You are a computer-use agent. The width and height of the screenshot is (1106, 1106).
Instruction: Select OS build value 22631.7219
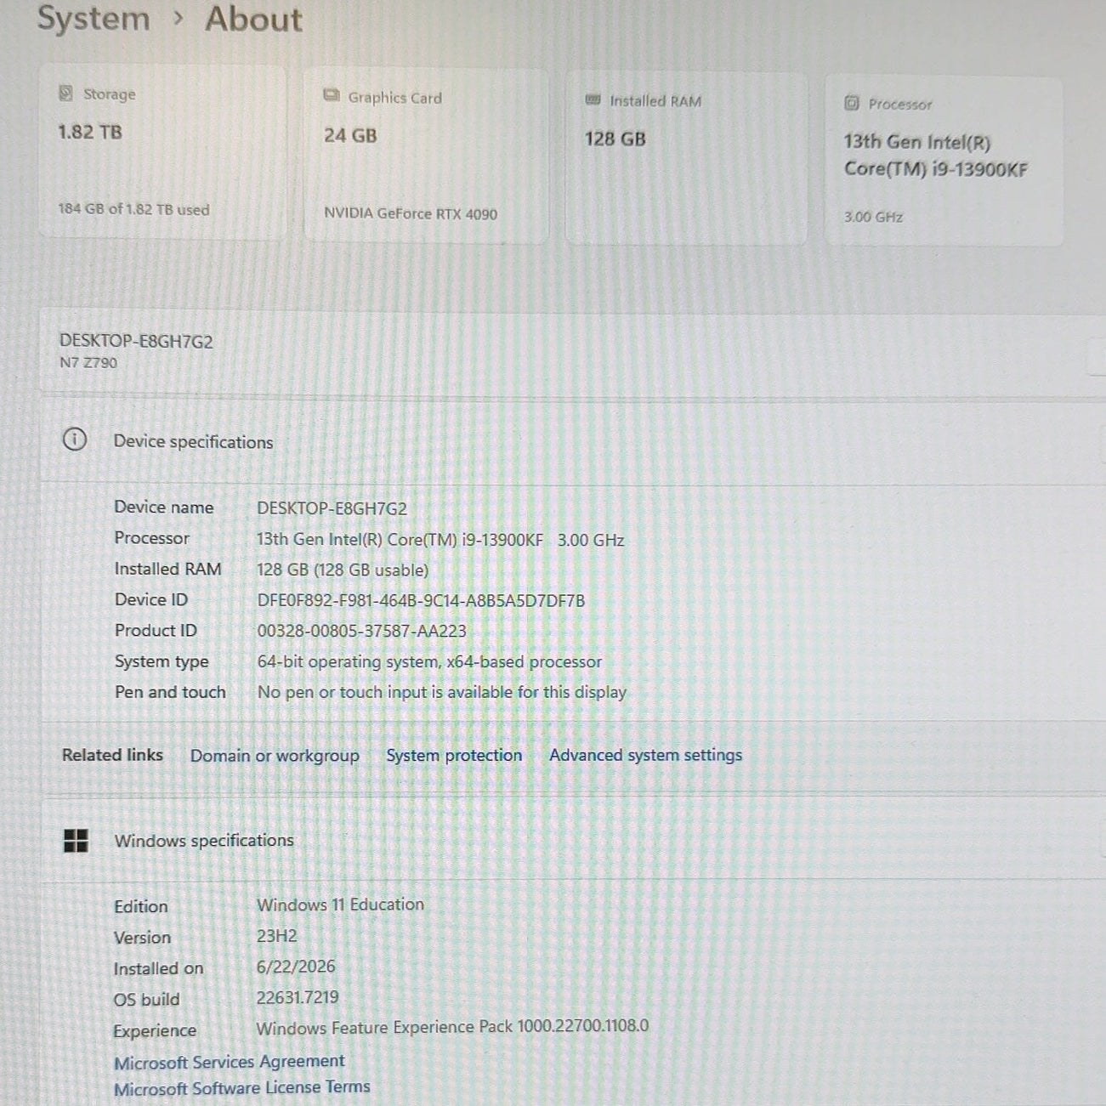298,997
